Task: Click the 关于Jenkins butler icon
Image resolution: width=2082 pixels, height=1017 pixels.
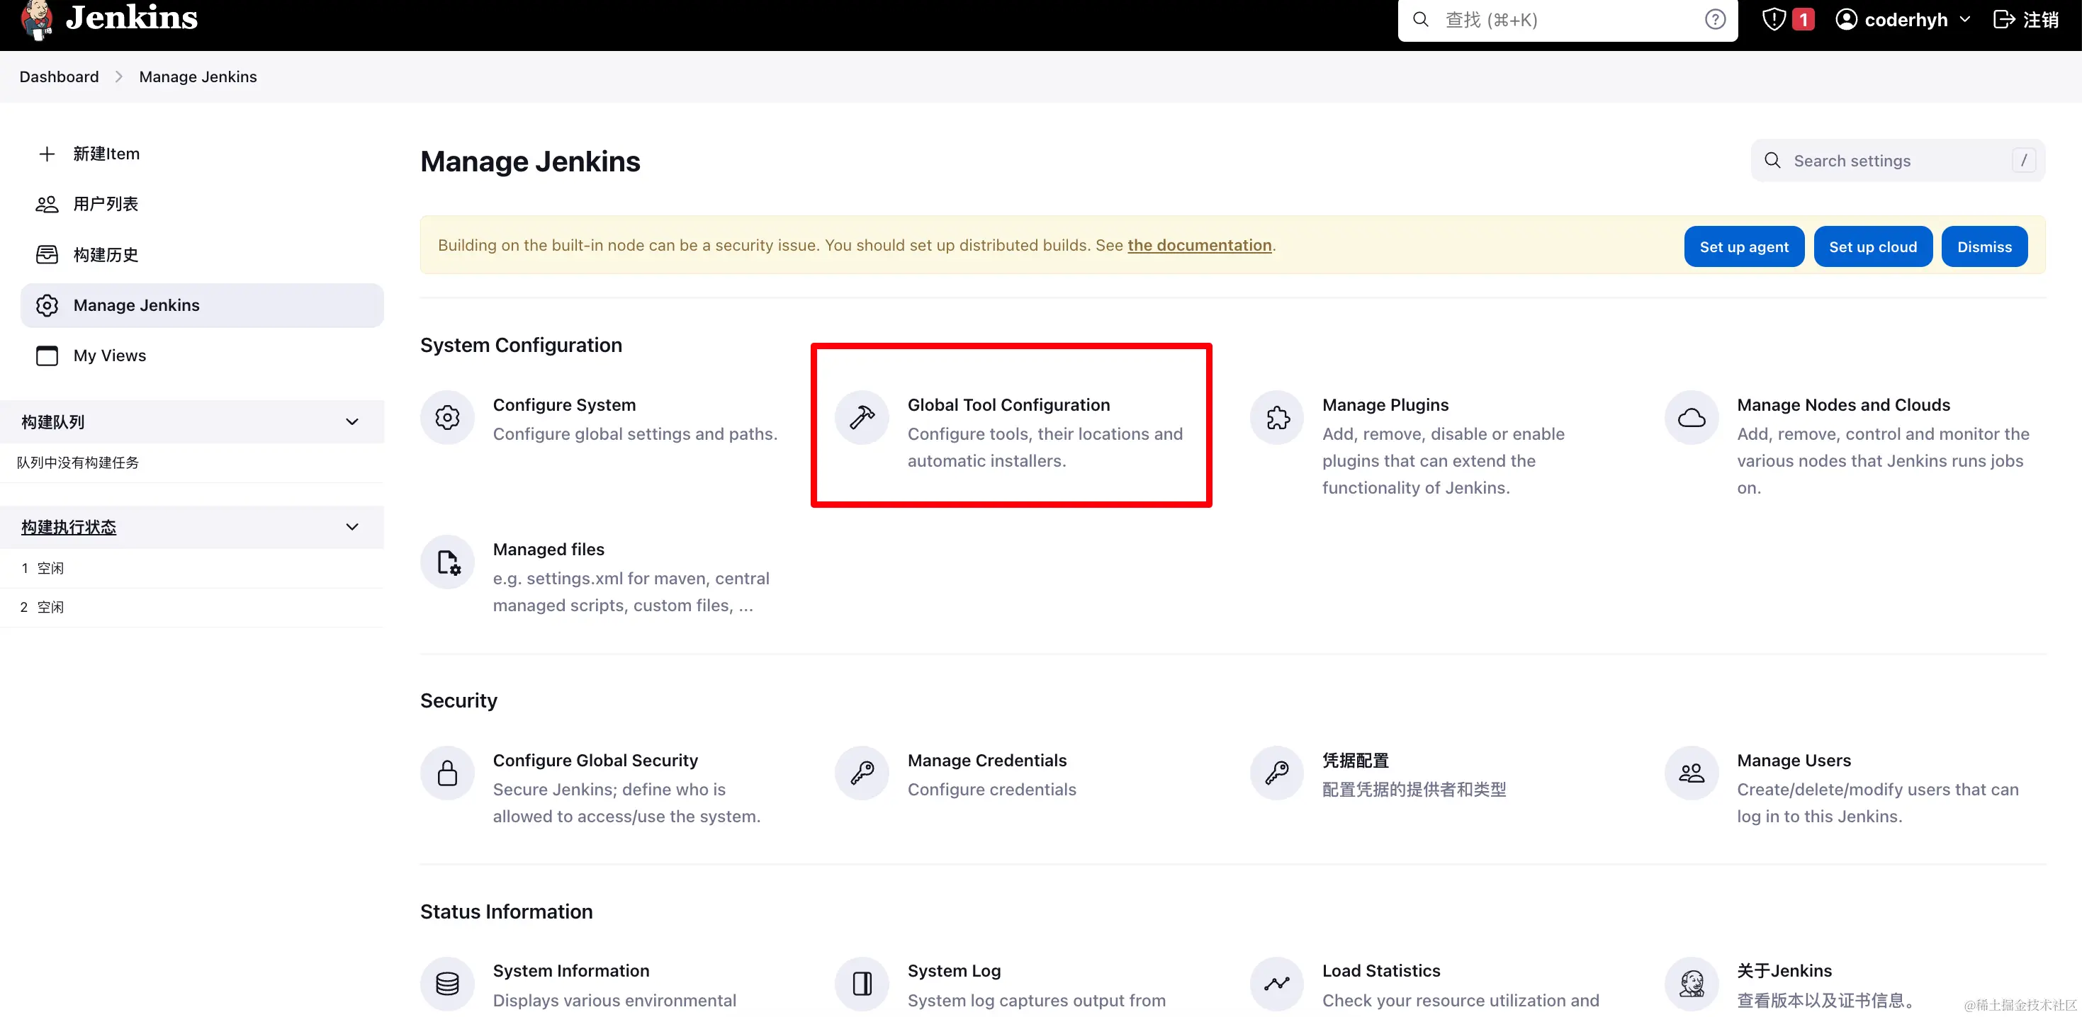Action: [x=1692, y=984]
